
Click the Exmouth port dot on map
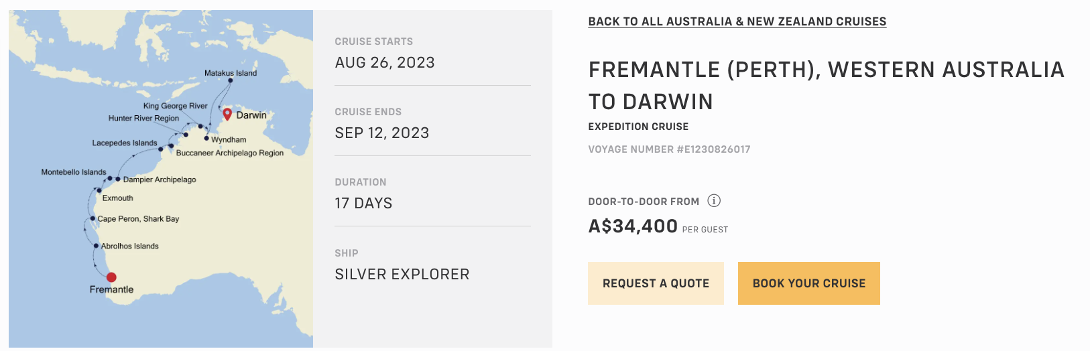[x=99, y=190]
